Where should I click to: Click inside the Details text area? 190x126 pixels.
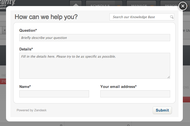(x=95, y=66)
